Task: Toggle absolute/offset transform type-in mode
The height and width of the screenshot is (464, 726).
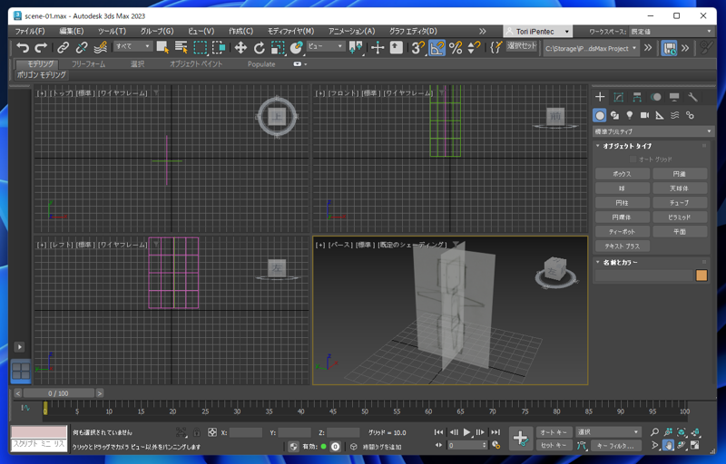Action: 212,432
